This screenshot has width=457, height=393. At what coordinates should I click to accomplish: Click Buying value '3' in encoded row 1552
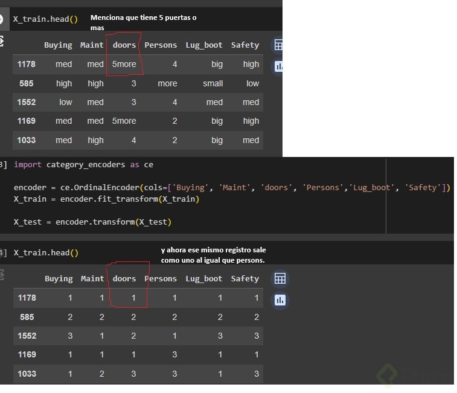70,336
